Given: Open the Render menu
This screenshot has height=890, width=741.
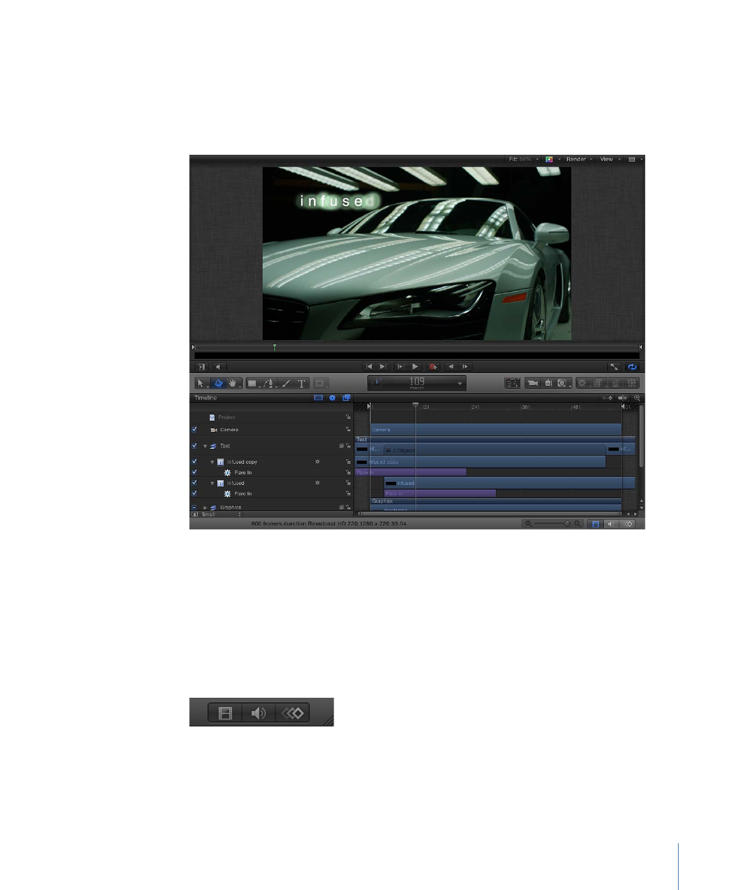Looking at the screenshot, I should 579,159.
